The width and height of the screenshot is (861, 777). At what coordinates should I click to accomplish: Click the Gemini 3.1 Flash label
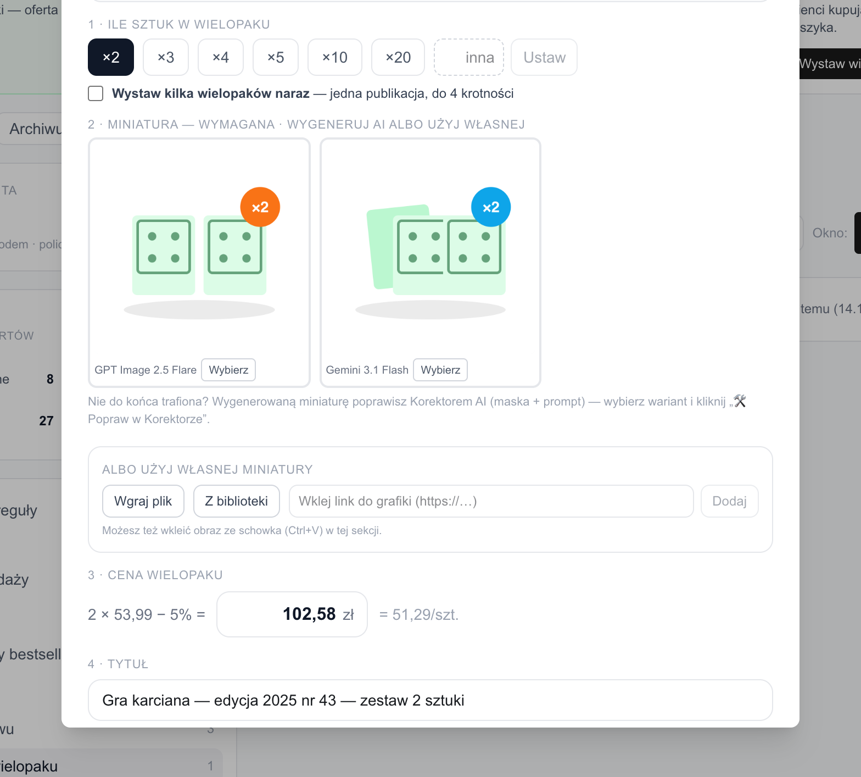pyautogui.click(x=367, y=370)
